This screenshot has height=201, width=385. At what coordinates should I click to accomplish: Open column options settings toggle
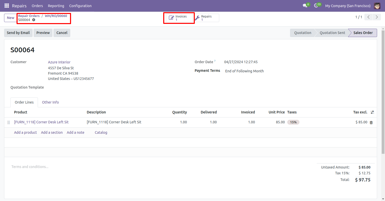point(372,112)
